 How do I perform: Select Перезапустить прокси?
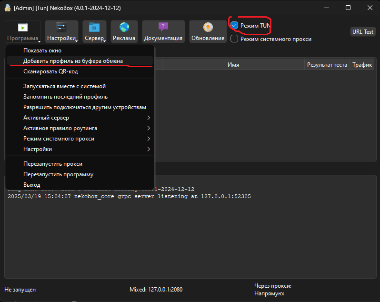(x=80, y=164)
